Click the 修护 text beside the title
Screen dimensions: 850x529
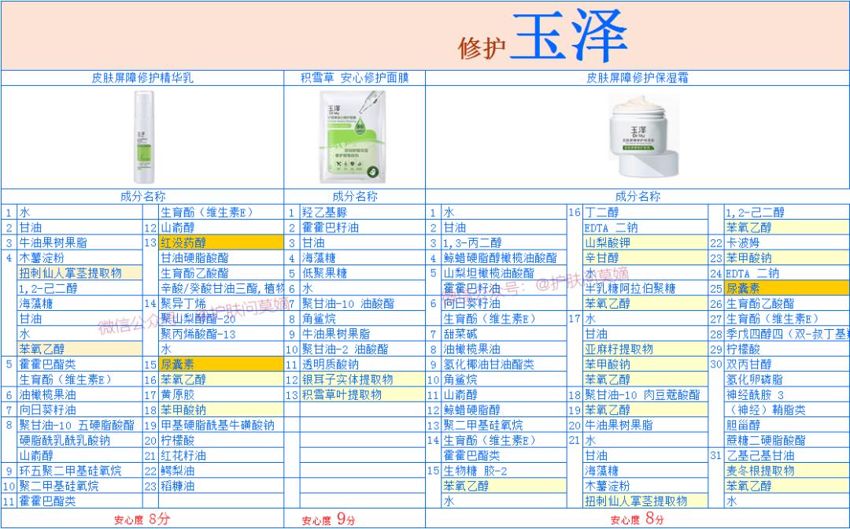[482, 48]
